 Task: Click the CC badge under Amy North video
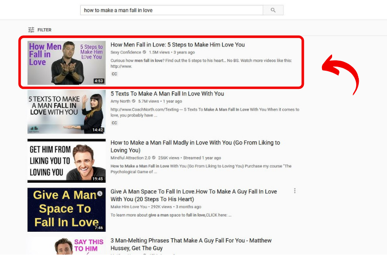pos(114,123)
